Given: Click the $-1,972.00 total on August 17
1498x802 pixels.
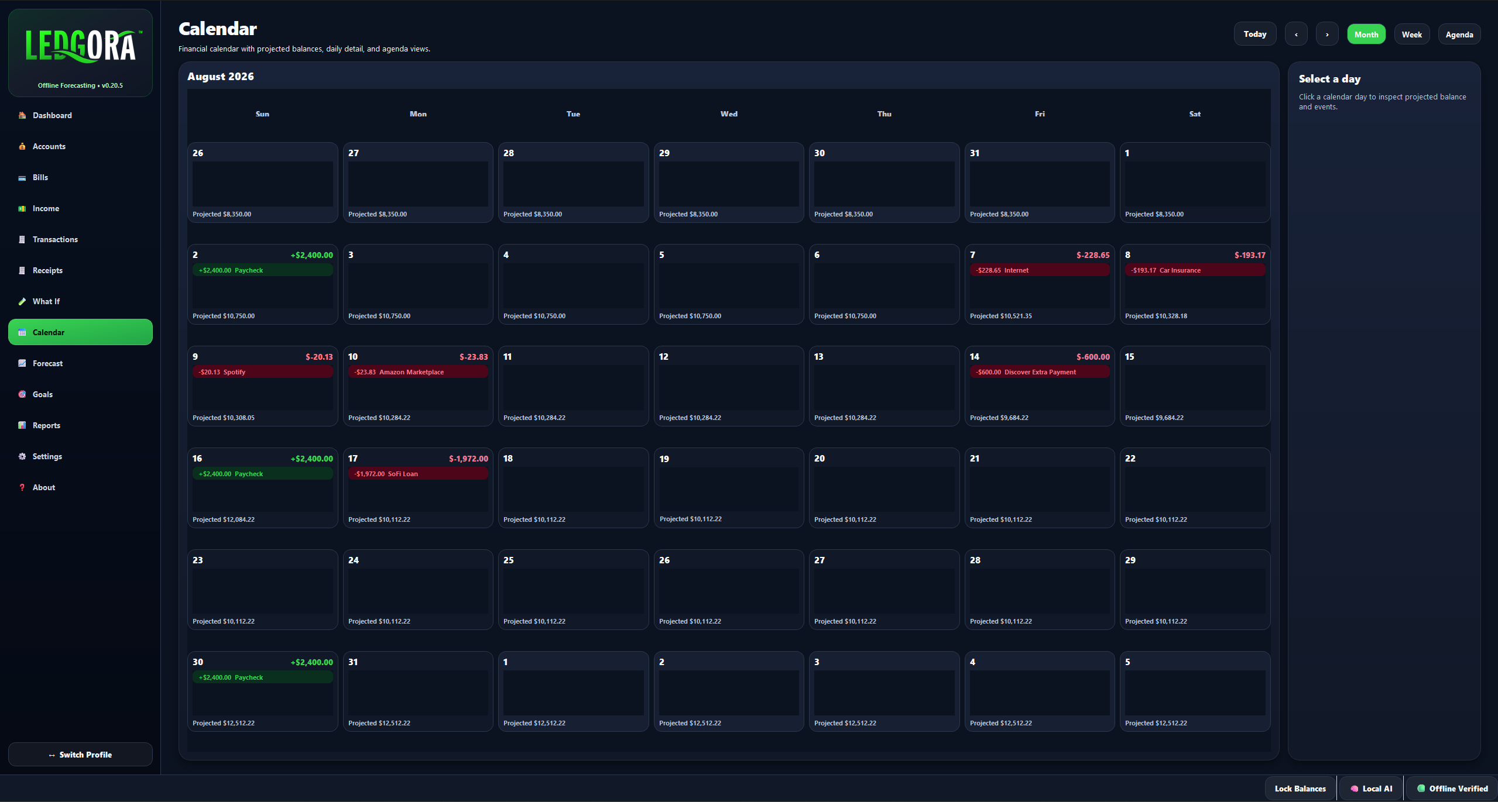Looking at the screenshot, I should (468, 459).
